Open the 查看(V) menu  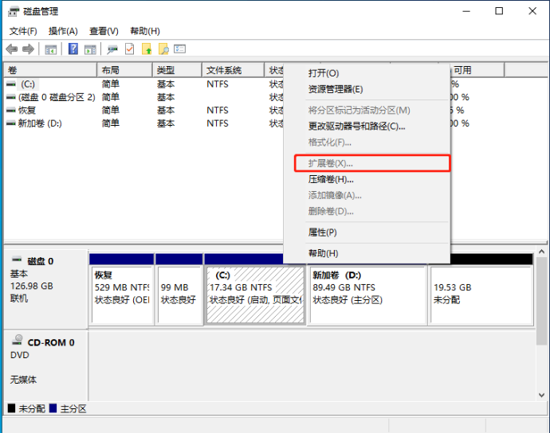point(104,31)
